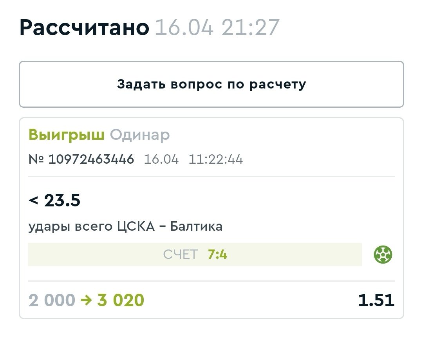Click the bet placement time 11:22:44
The image size is (423, 338).
pyautogui.click(x=215, y=159)
